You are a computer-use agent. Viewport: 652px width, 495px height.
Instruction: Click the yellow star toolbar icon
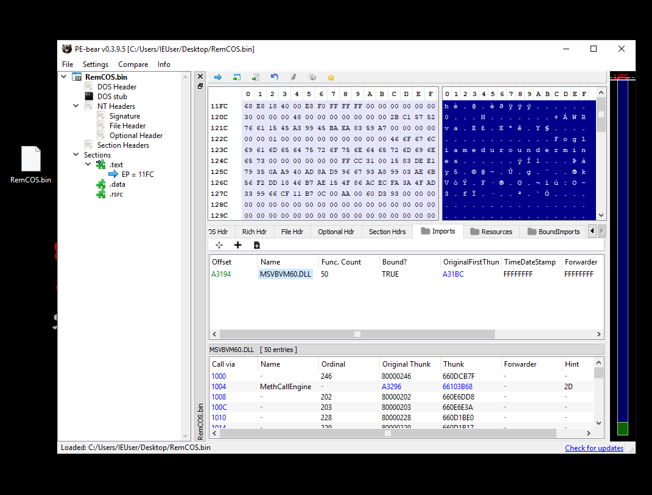point(331,77)
